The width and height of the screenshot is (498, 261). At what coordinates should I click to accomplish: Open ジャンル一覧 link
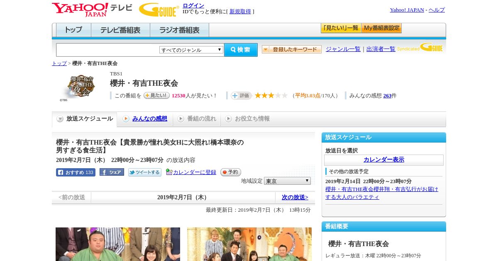[343, 49]
